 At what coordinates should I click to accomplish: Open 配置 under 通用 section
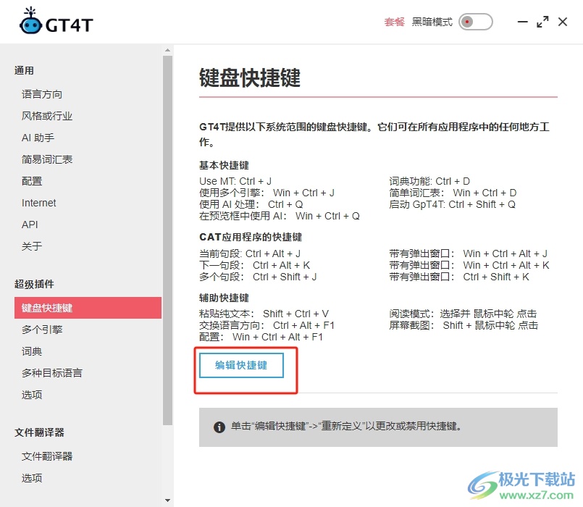click(x=32, y=181)
